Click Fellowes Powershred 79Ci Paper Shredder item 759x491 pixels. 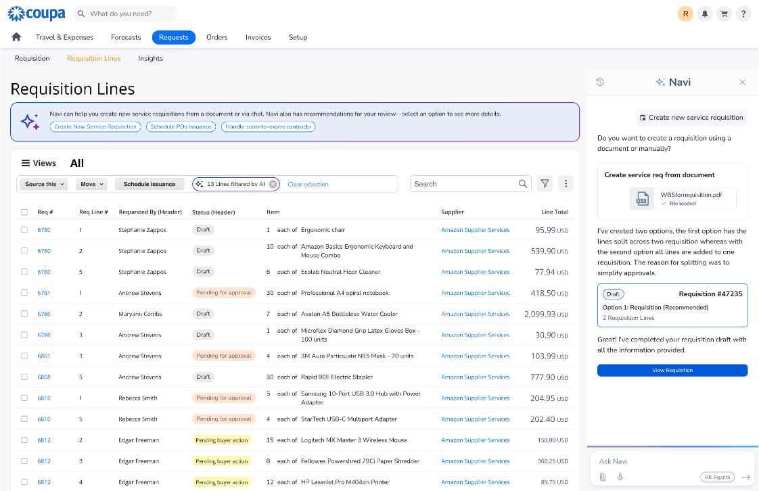click(x=360, y=461)
